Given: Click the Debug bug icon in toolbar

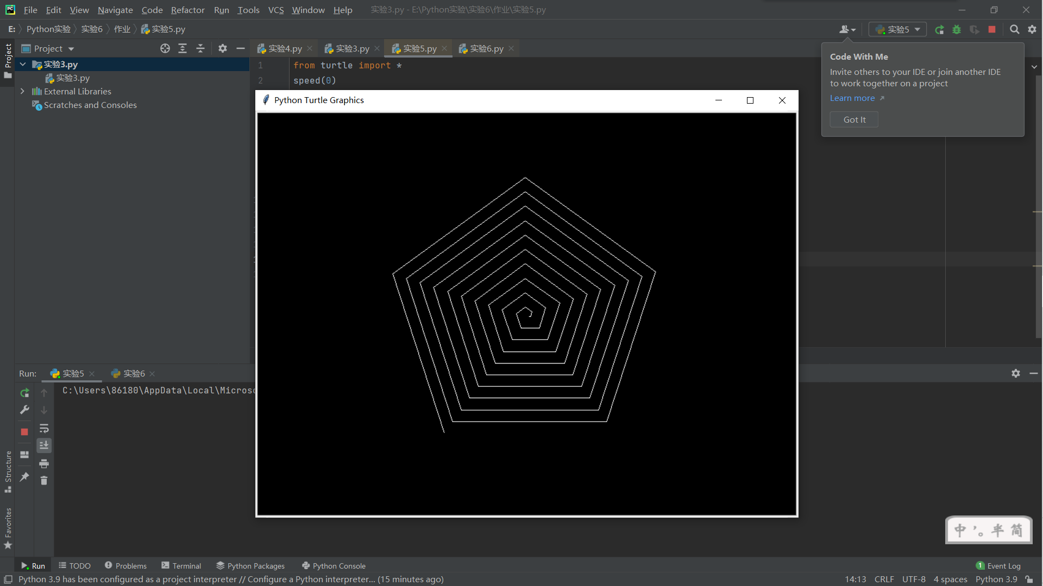Looking at the screenshot, I should 957,30.
